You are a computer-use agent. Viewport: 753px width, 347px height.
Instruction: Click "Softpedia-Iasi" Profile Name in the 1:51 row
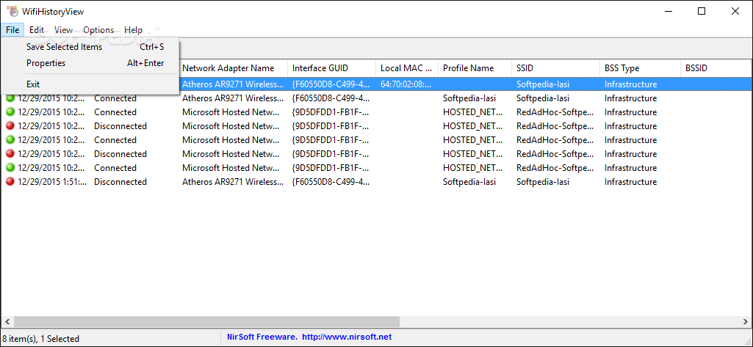point(469,182)
